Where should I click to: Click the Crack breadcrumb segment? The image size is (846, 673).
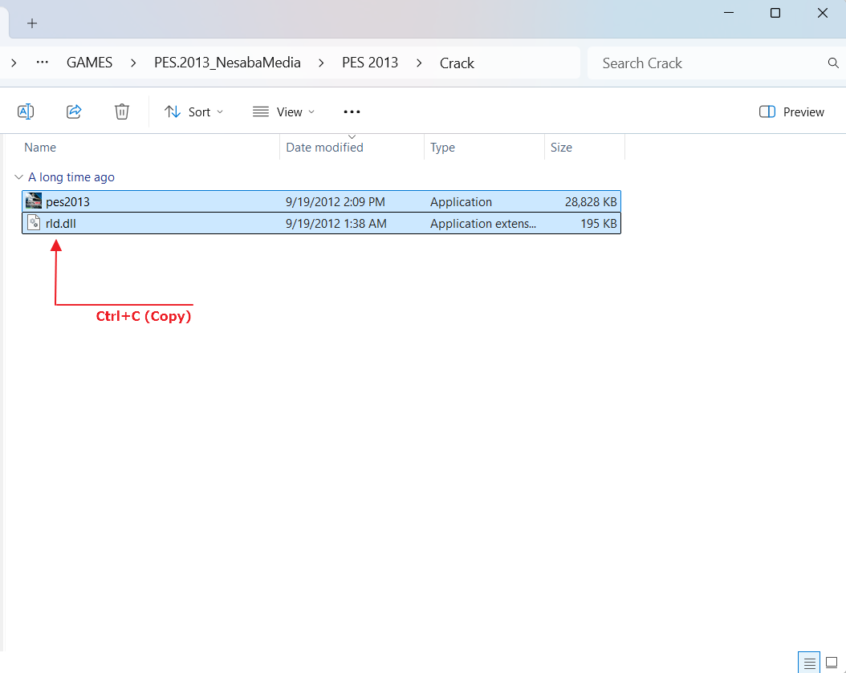coord(457,63)
